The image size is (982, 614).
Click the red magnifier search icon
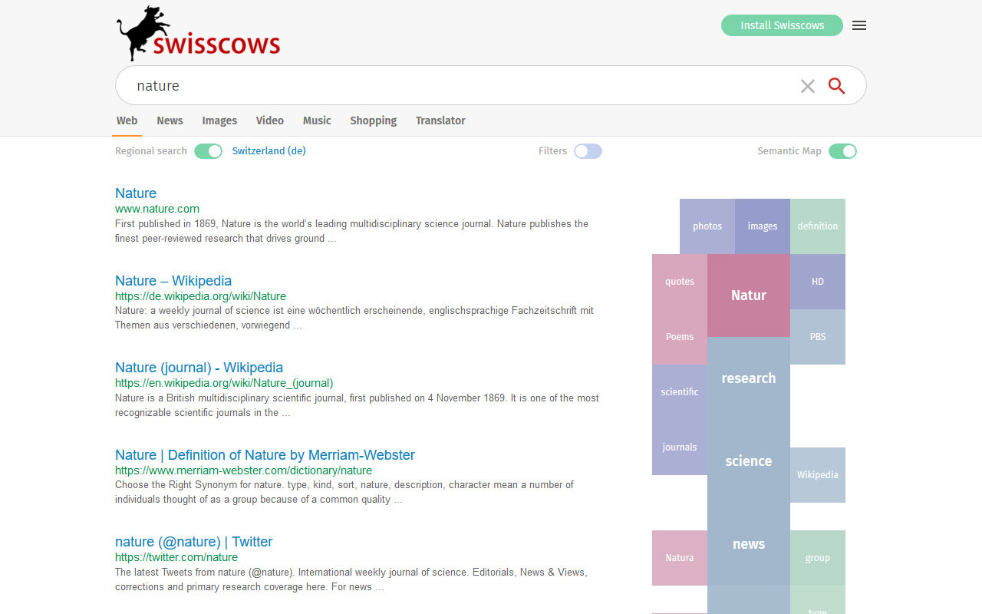point(837,86)
